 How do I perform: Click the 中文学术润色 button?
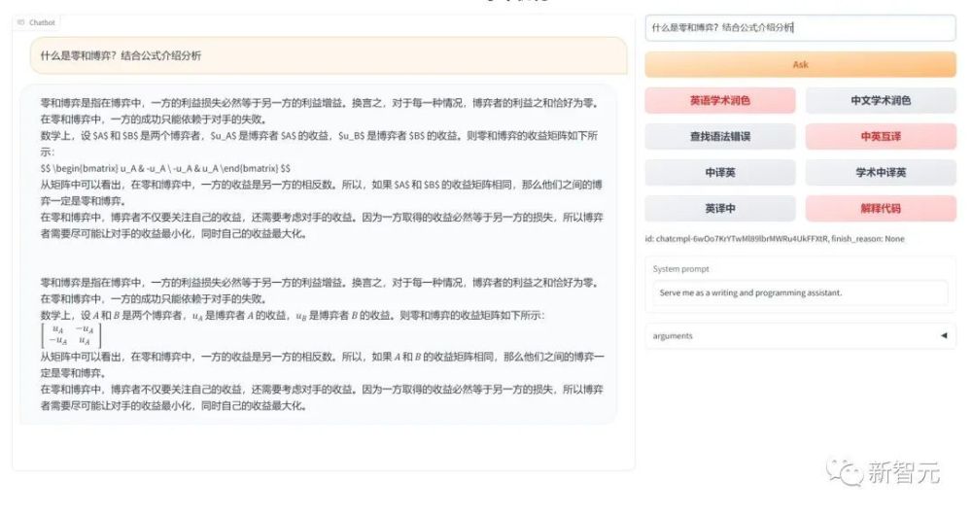point(881,100)
